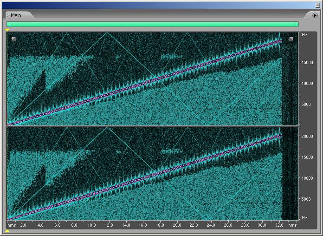Click 18.0 on the time ruler
Image resolution: width=323 pixels, height=236 pixels.
tap(160, 225)
